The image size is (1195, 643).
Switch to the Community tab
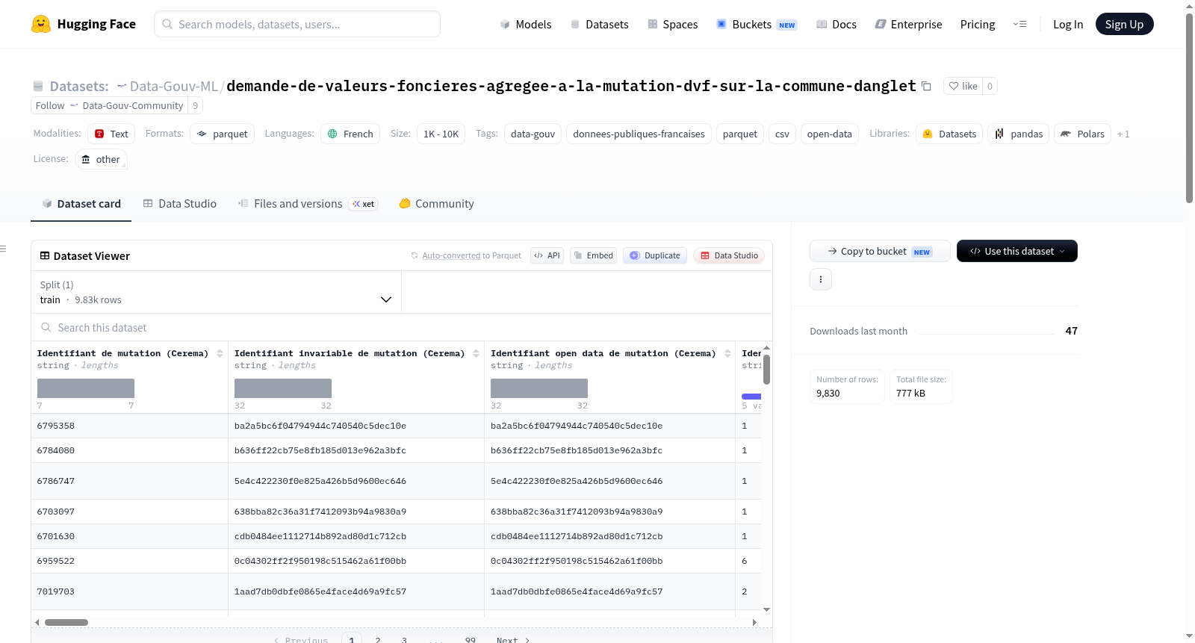[x=436, y=203]
